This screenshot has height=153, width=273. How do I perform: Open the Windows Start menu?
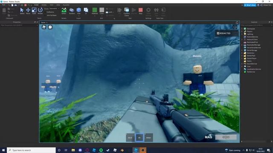pos(3,150)
